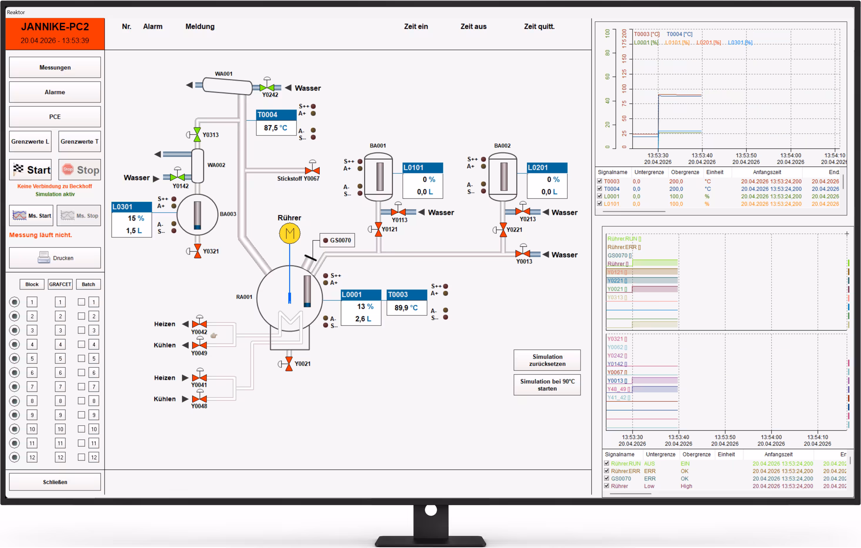Click the L0001 level display field
Image resolution: width=861 pixels, height=548 pixels.
coord(361,307)
